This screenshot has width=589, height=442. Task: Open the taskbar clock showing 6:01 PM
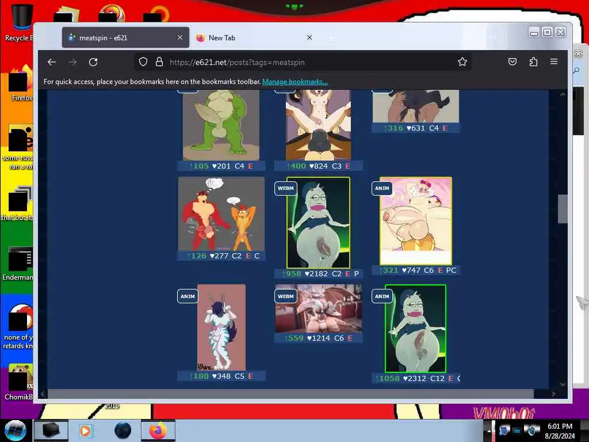click(x=560, y=431)
